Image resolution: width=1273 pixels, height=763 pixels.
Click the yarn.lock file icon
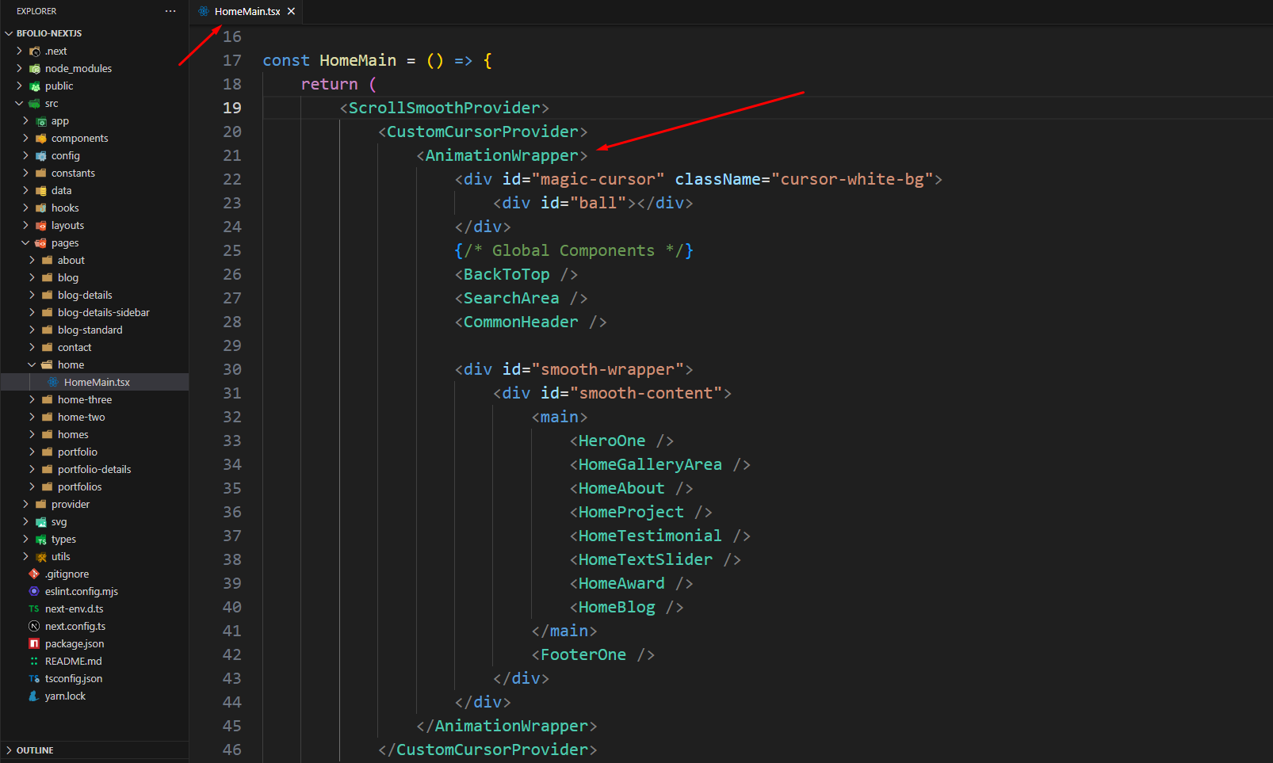coord(34,696)
